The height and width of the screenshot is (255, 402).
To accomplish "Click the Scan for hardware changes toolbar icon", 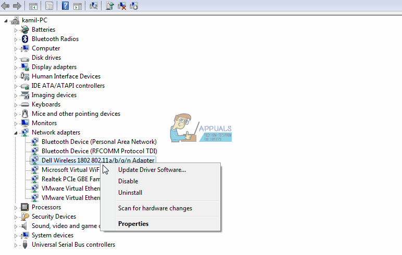I will coord(94,6).
